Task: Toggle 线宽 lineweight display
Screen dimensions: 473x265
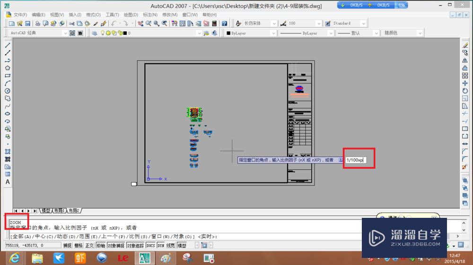Action: click(170, 246)
